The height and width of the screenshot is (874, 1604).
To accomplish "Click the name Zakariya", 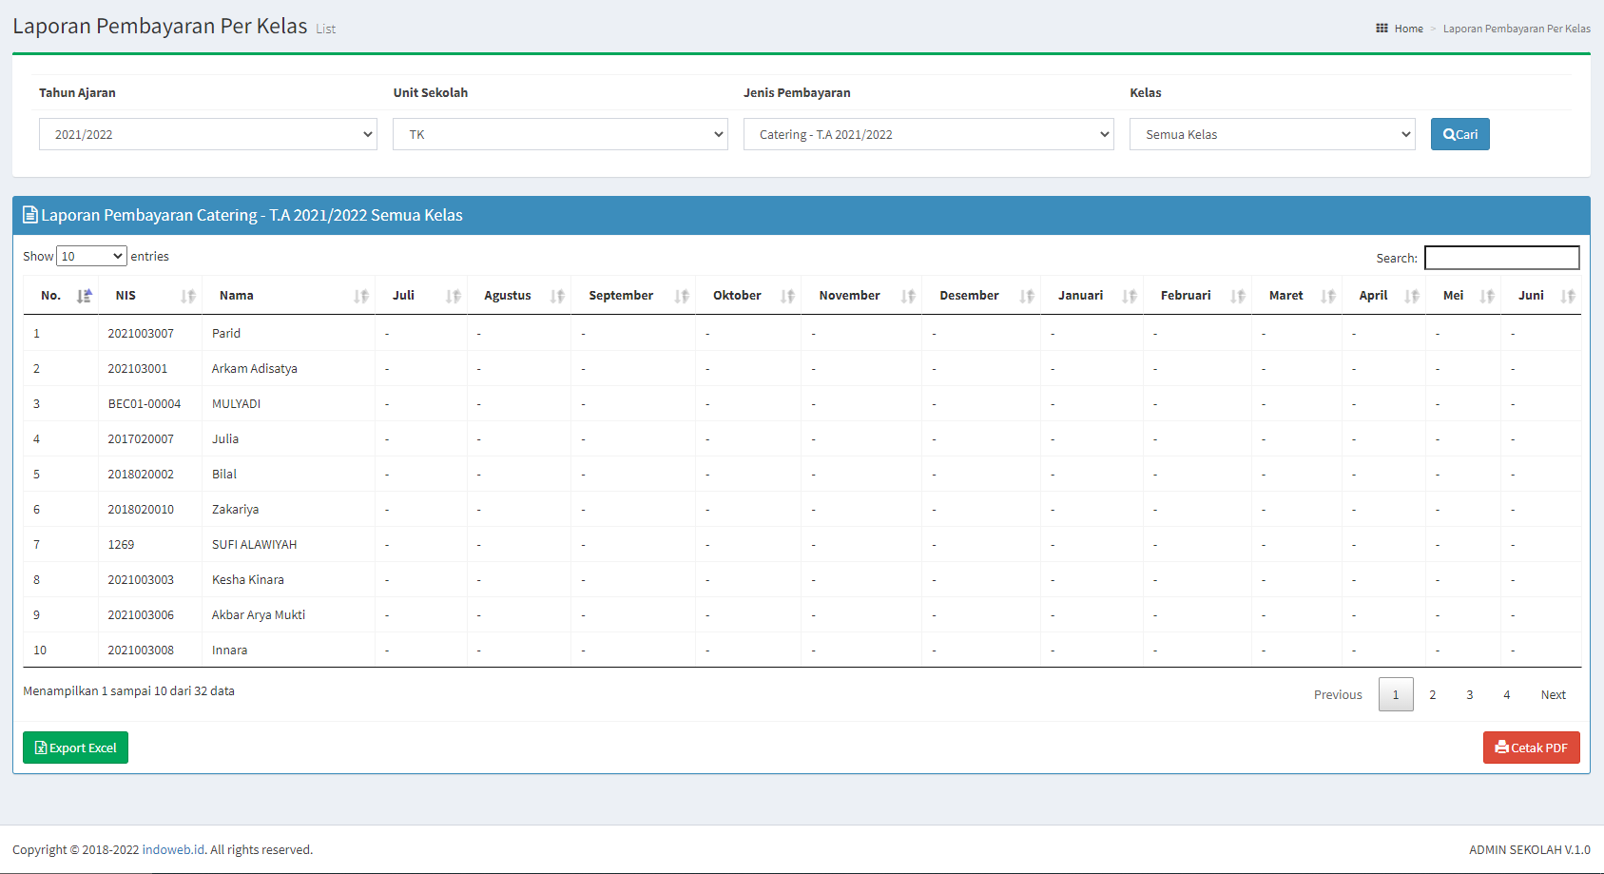I will click(236, 509).
